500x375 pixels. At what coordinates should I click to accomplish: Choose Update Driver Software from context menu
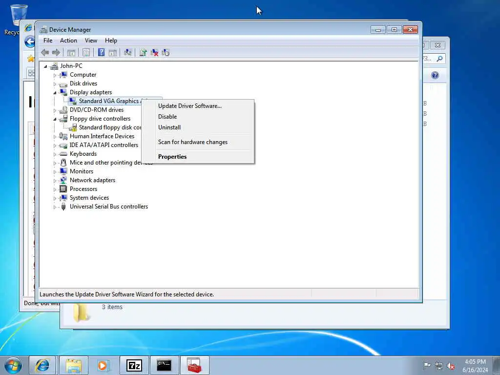click(198, 106)
